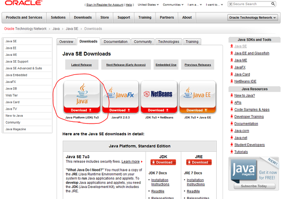Screen dimensions: 291x199
Task: Open the Solutions menu
Action: click(x=58, y=18)
